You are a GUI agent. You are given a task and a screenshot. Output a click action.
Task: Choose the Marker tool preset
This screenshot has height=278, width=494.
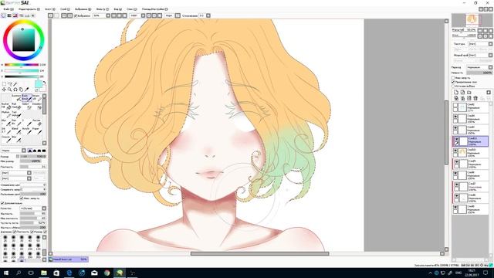[x=6, y=114]
